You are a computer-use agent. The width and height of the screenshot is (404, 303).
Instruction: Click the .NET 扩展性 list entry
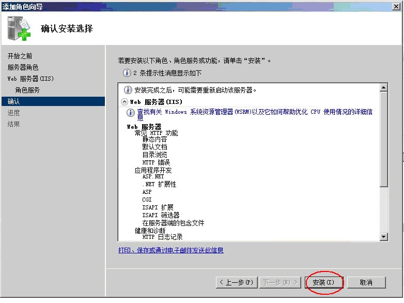tap(159, 184)
